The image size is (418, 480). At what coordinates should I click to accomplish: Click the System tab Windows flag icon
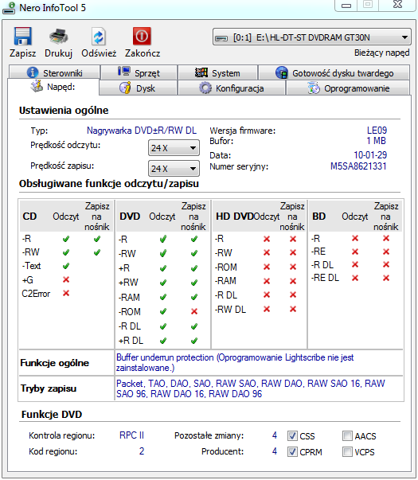coord(201,72)
